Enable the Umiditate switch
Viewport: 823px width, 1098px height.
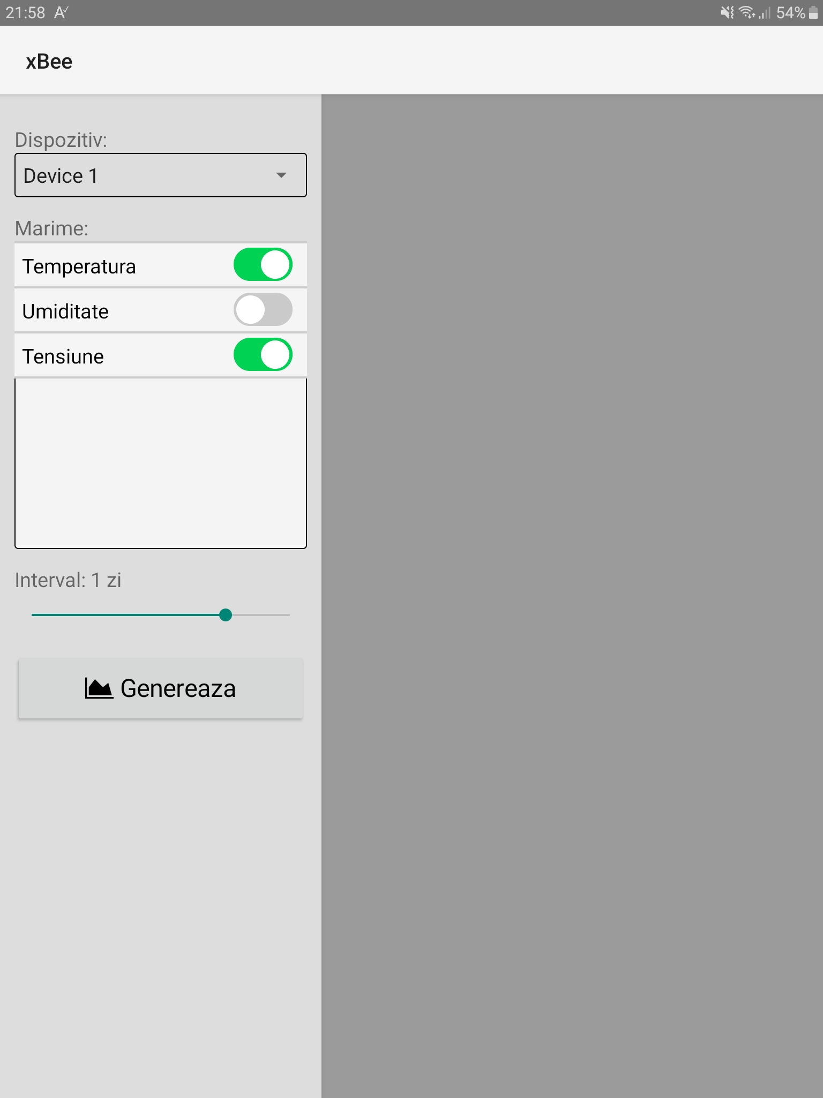click(x=263, y=310)
